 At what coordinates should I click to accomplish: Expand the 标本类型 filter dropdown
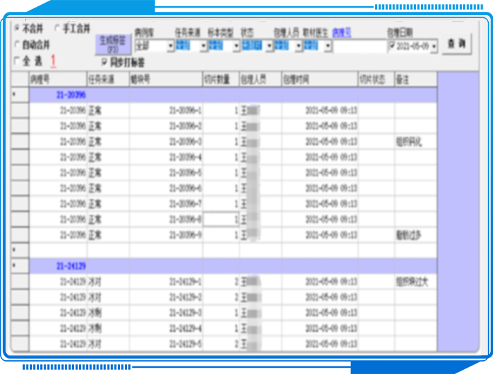[236, 46]
